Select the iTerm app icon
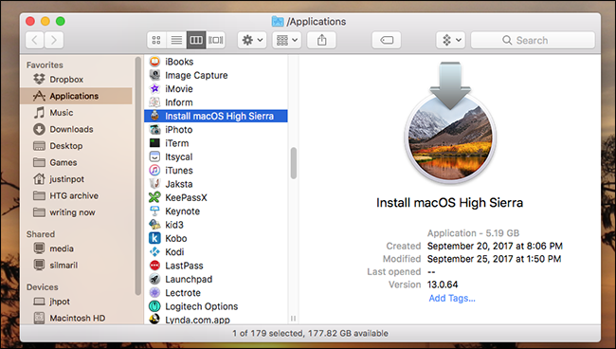 click(x=154, y=143)
